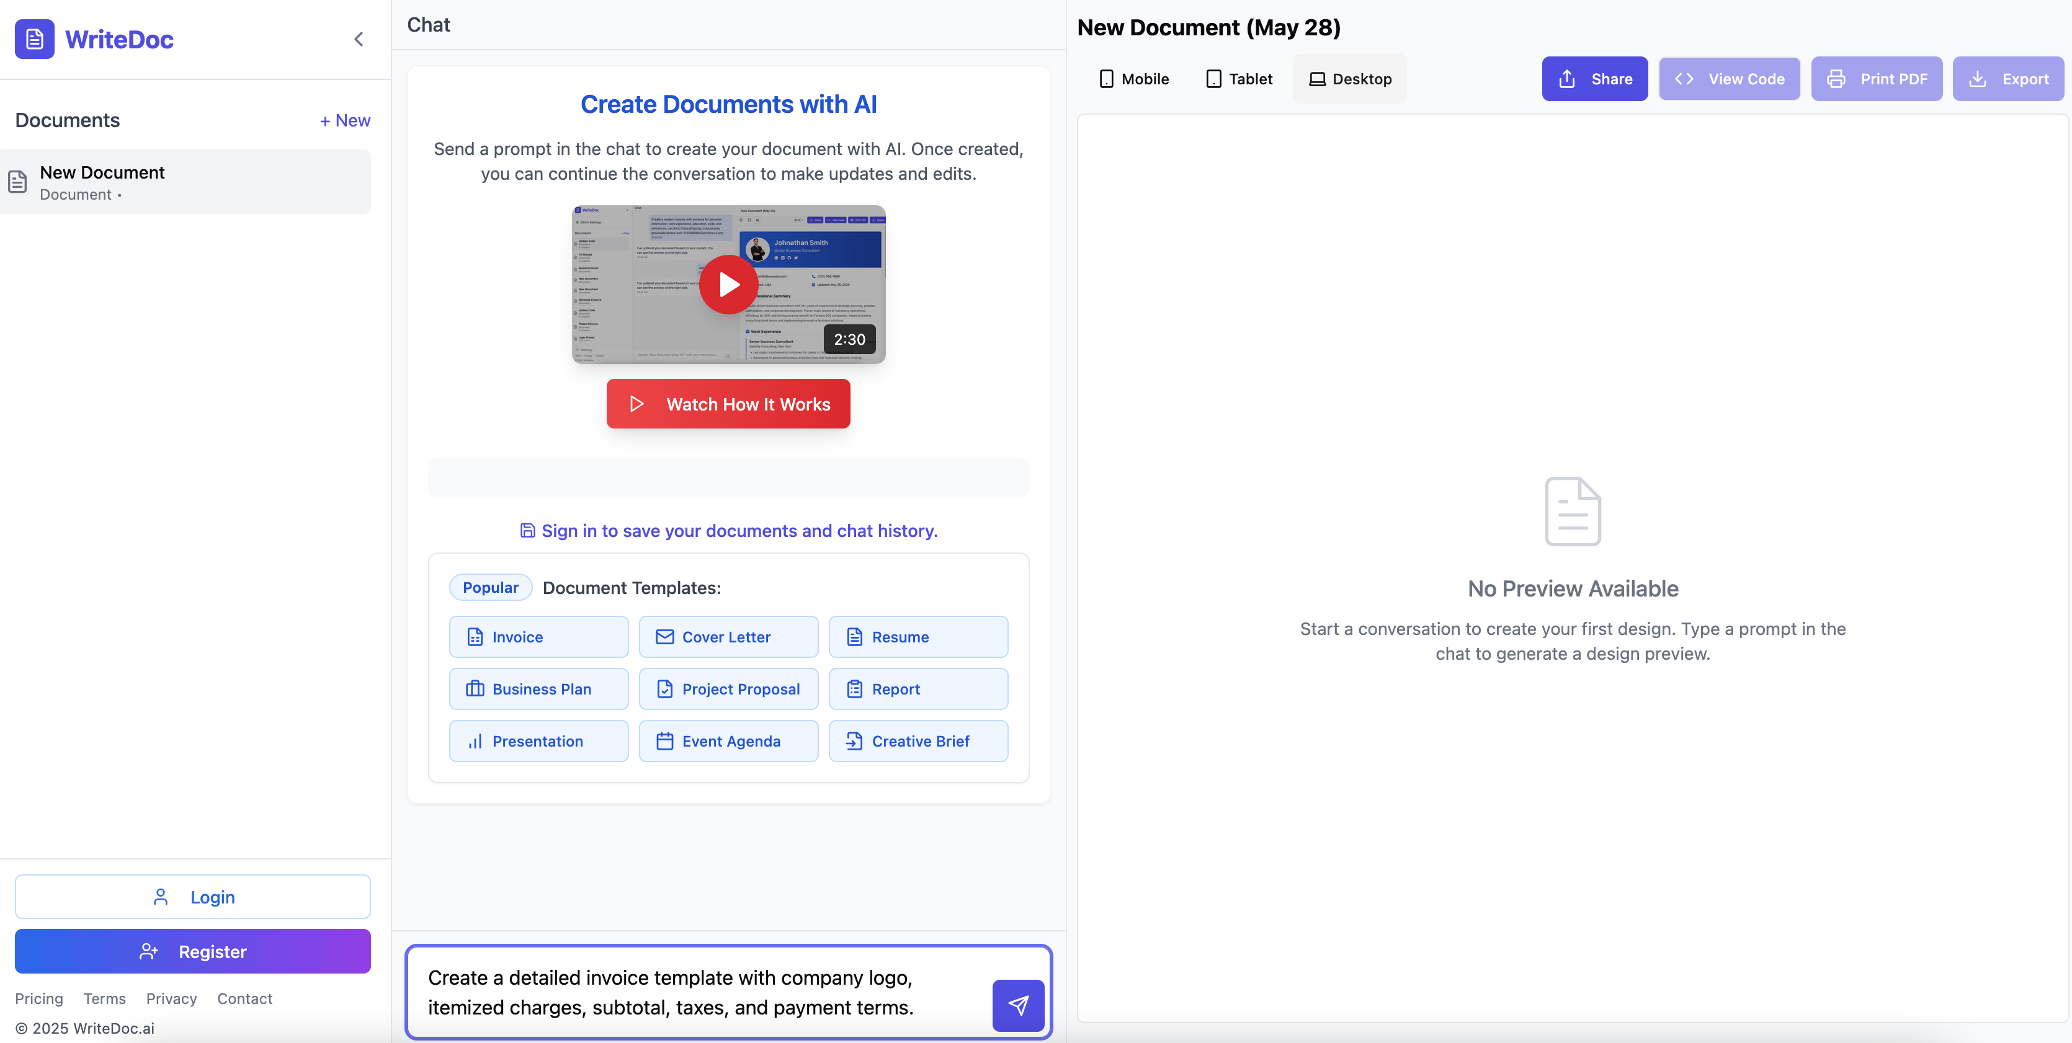Viewport: 2072px width, 1043px height.
Task: Click the Share button
Action: click(1594, 79)
